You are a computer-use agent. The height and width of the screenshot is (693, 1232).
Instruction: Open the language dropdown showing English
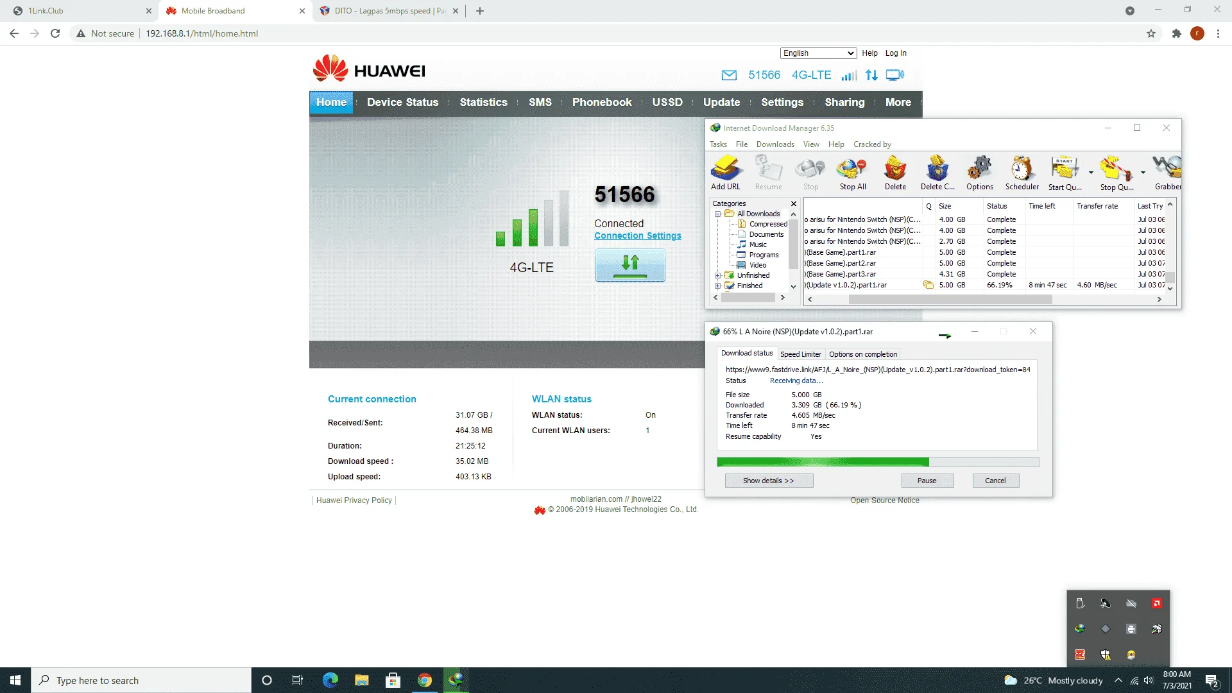pyautogui.click(x=818, y=53)
